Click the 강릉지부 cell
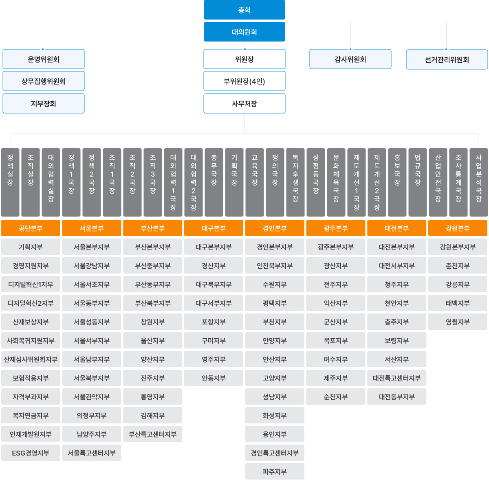This screenshot has height=482, width=489. click(x=458, y=285)
